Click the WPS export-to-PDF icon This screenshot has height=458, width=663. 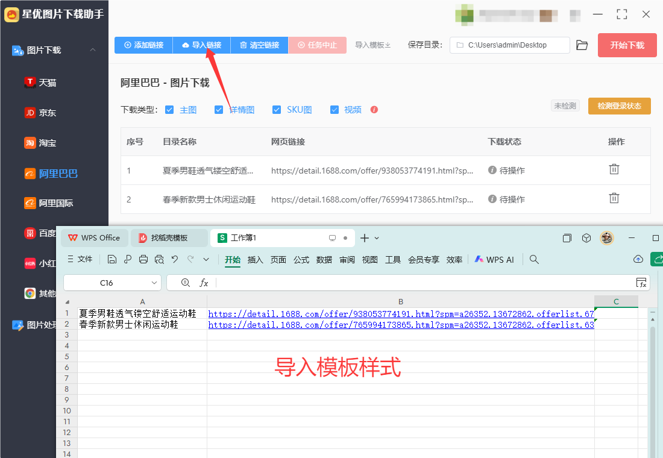pos(128,259)
